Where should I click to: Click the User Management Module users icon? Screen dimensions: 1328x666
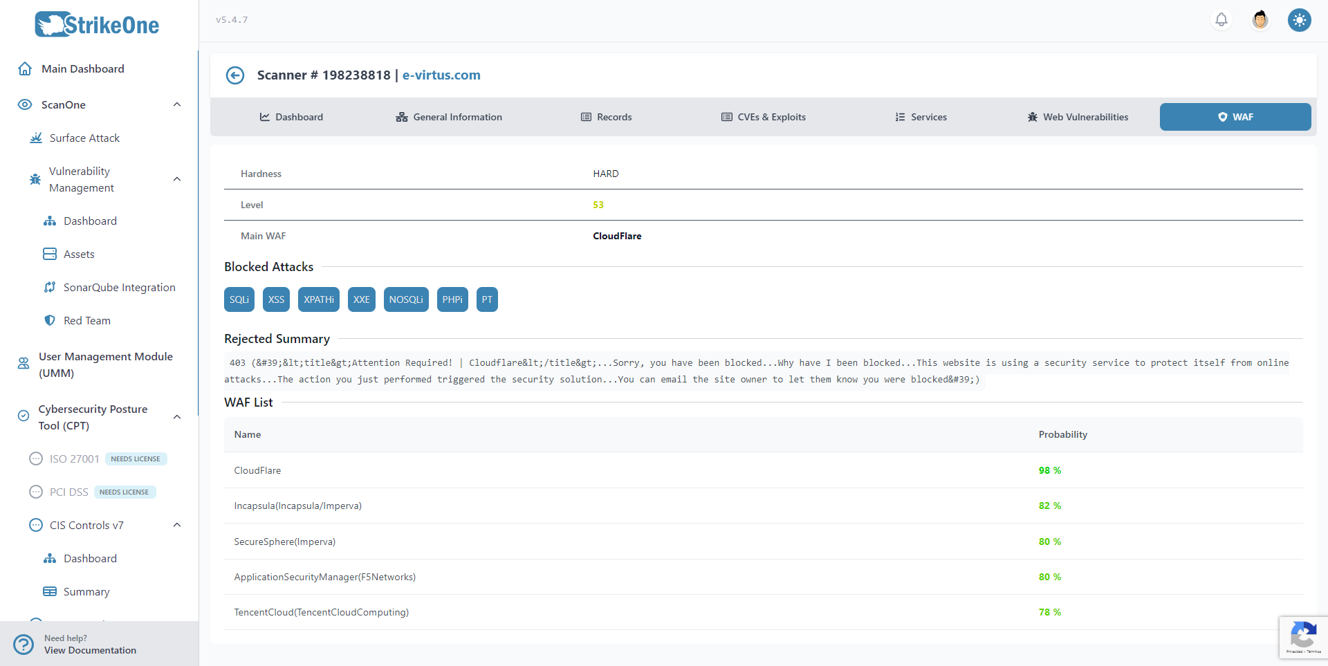point(24,363)
